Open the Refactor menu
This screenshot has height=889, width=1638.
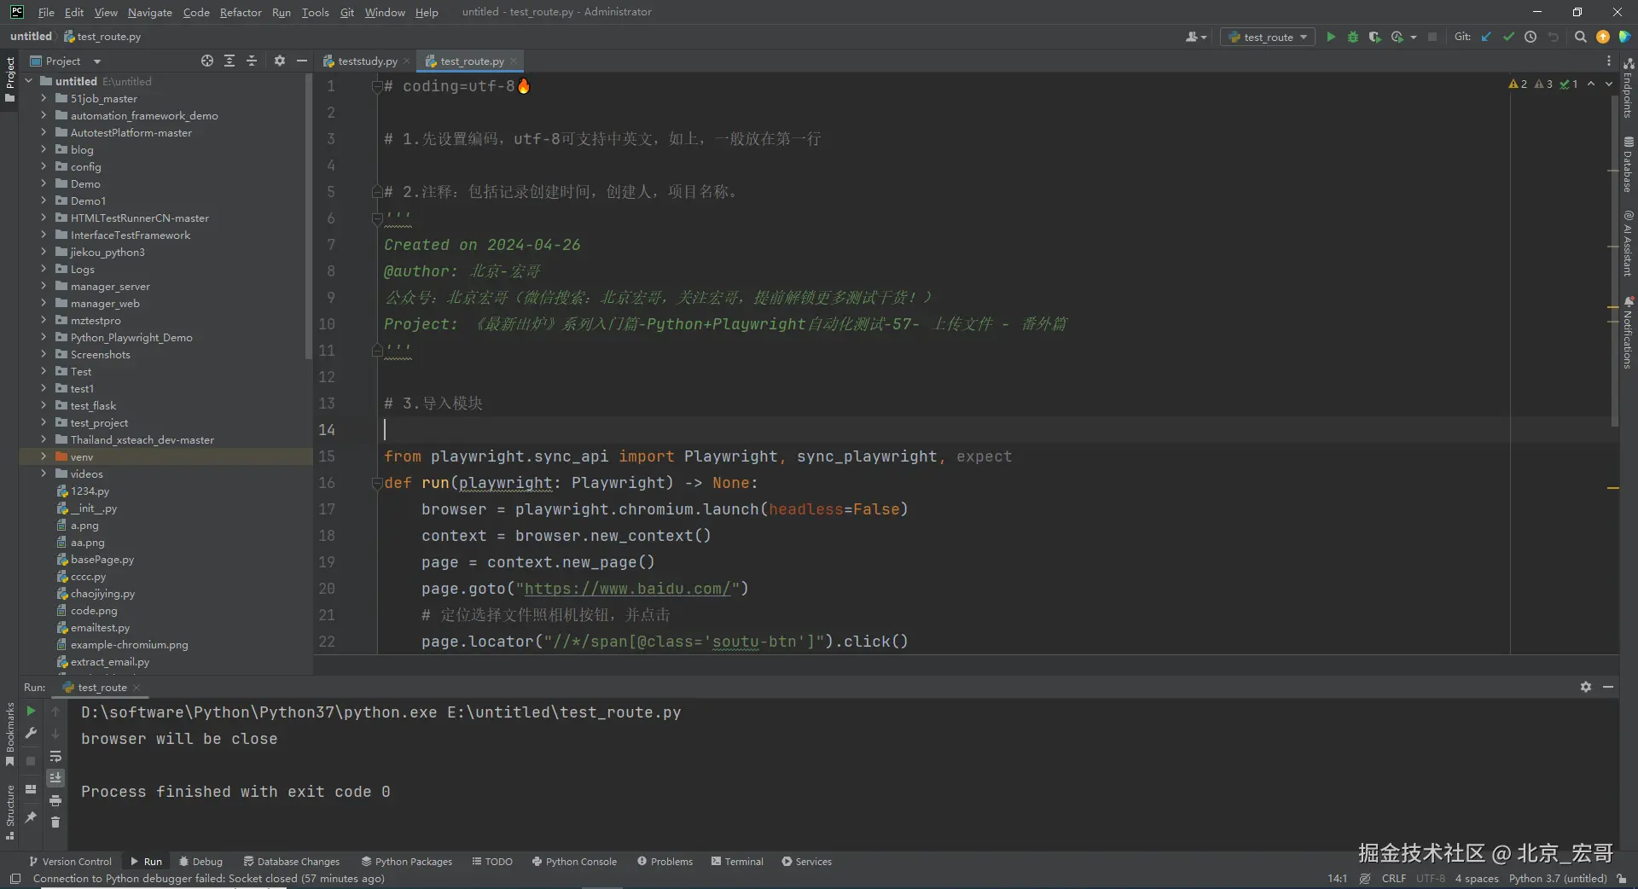coord(240,12)
